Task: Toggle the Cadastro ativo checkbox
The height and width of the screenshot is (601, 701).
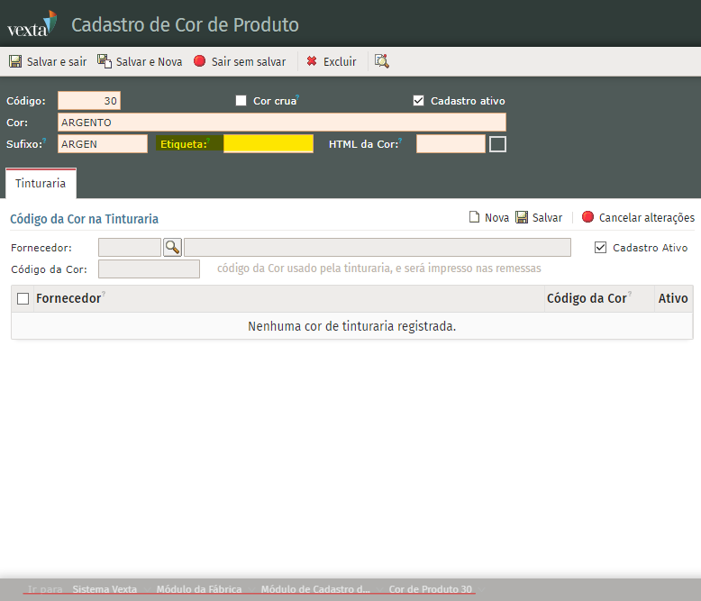Action: pyautogui.click(x=418, y=101)
